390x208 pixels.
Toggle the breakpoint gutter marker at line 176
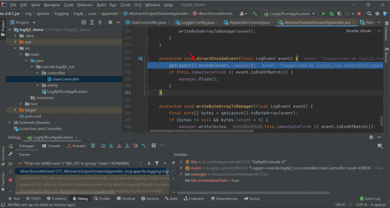click(x=140, y=58)
